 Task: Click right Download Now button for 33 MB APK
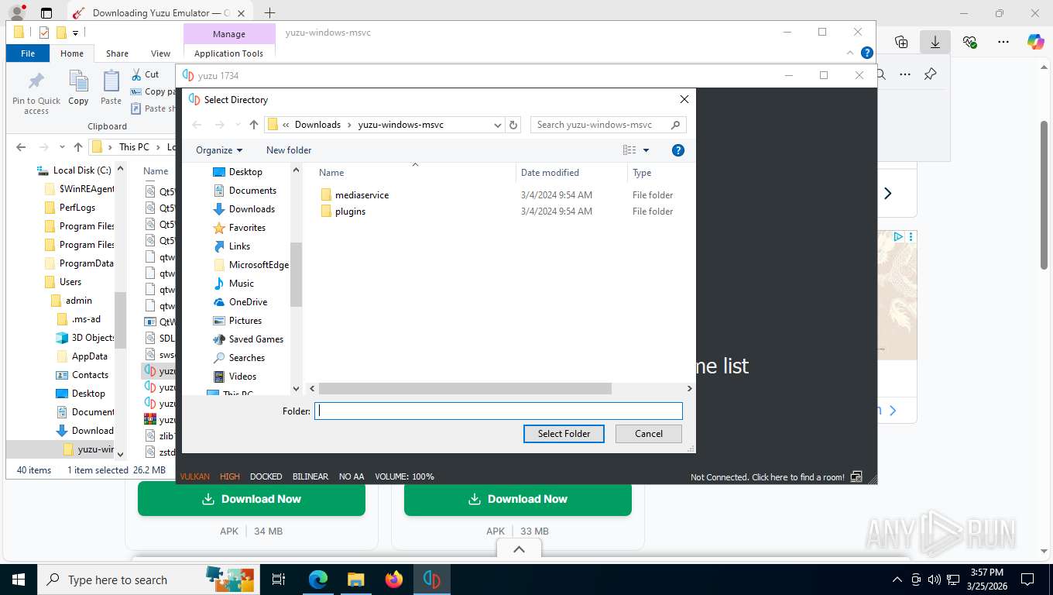coord(518,499)
